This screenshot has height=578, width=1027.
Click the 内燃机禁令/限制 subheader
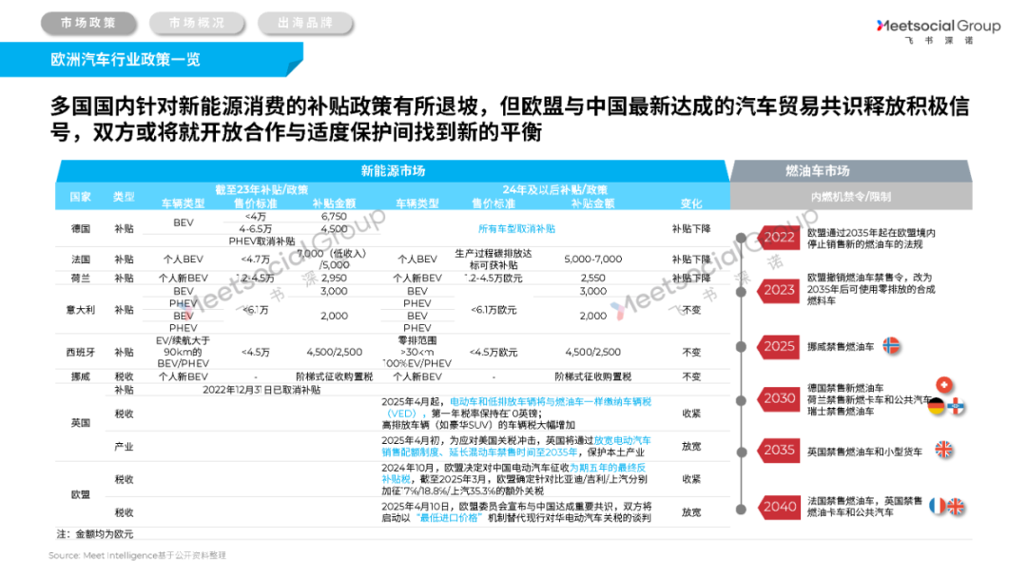[x=850, y=197]
